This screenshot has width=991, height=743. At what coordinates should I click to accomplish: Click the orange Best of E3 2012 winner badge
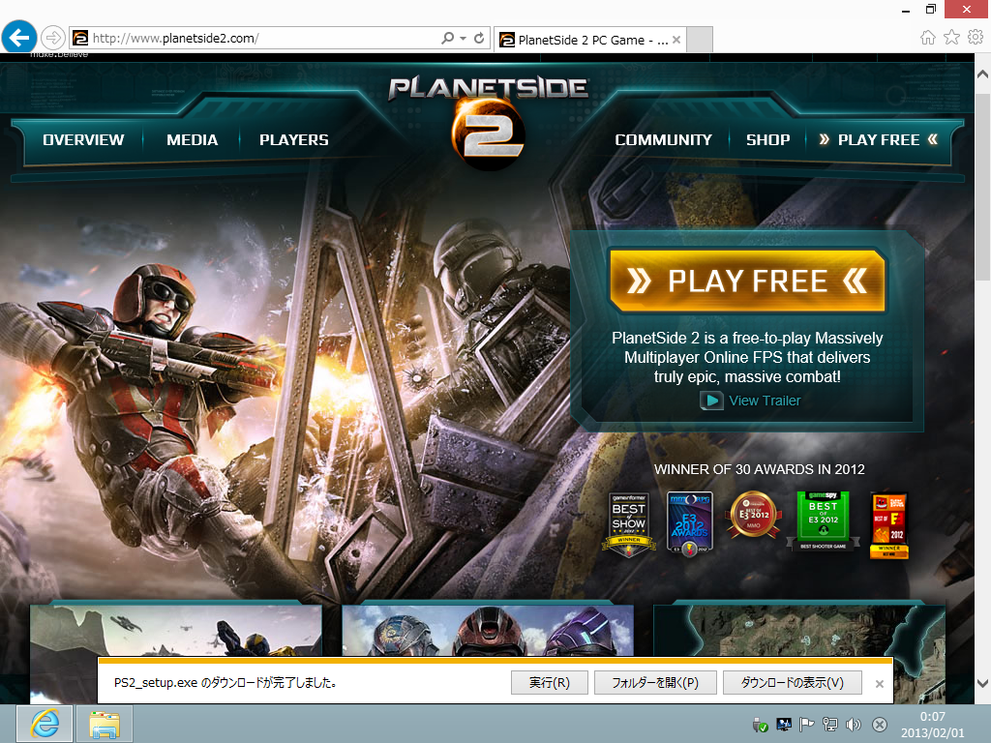click(x=889, y=525)
